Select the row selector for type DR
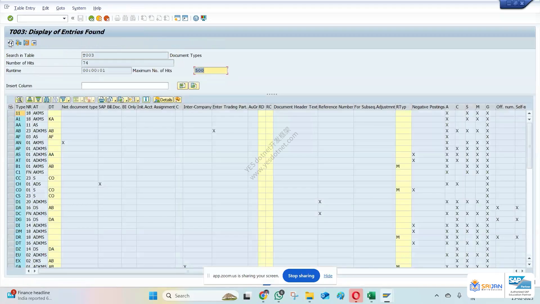The height and width of the screenshot is (304, 540). point(11,237)
